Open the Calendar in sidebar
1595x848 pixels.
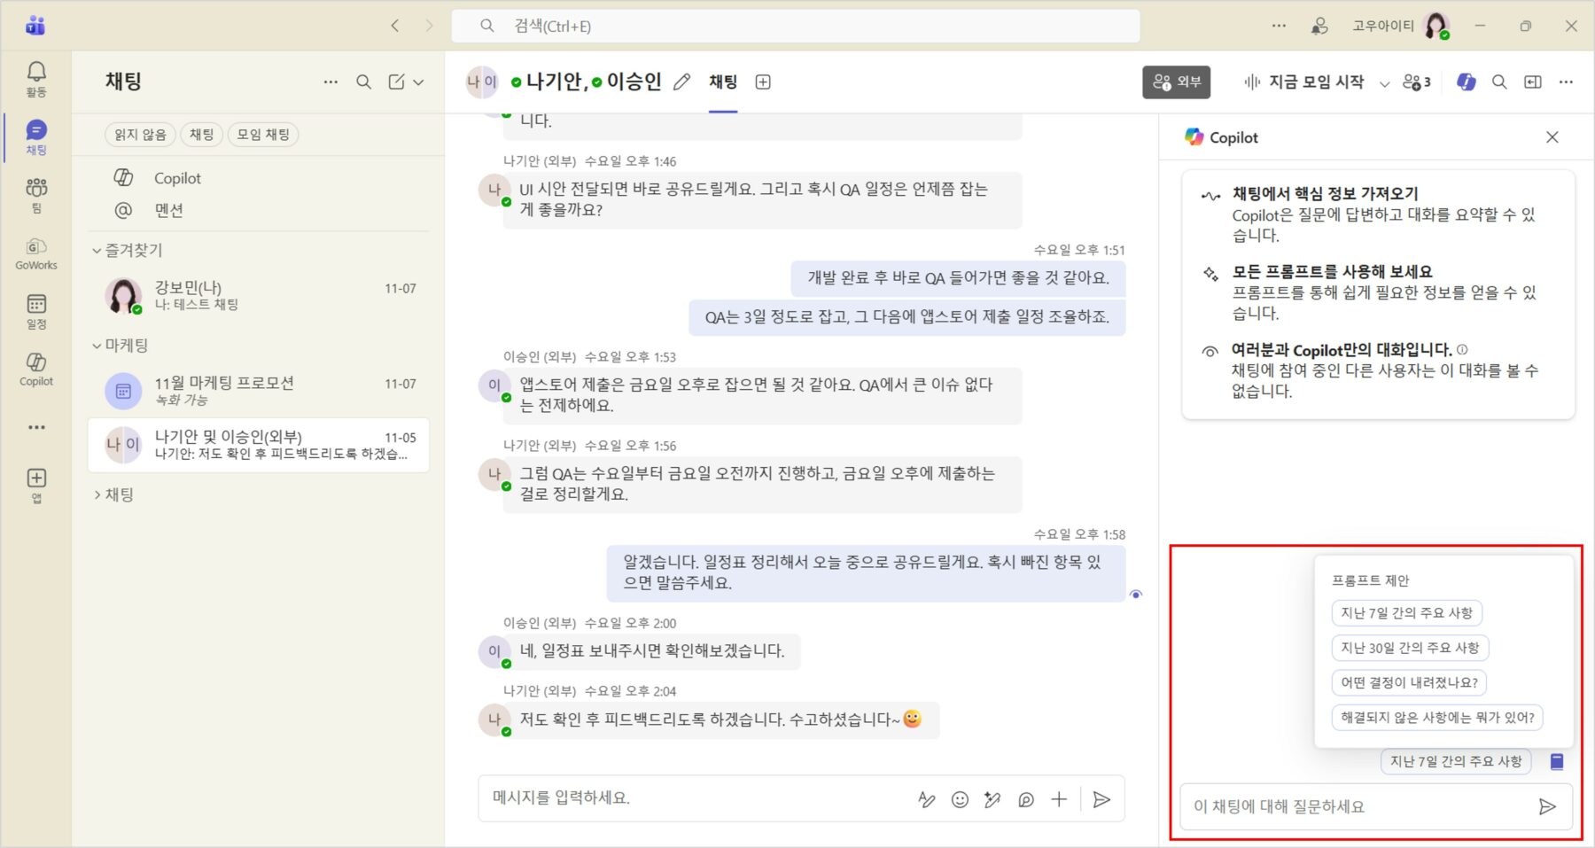[x=36, y=310]
